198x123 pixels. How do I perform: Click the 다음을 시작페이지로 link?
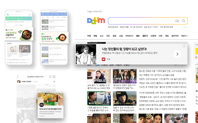(x=95, y=12)
